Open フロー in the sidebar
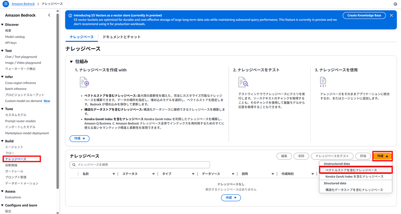Screen dimensions: 401x214 pyautogui.click(x=10, y=153)
